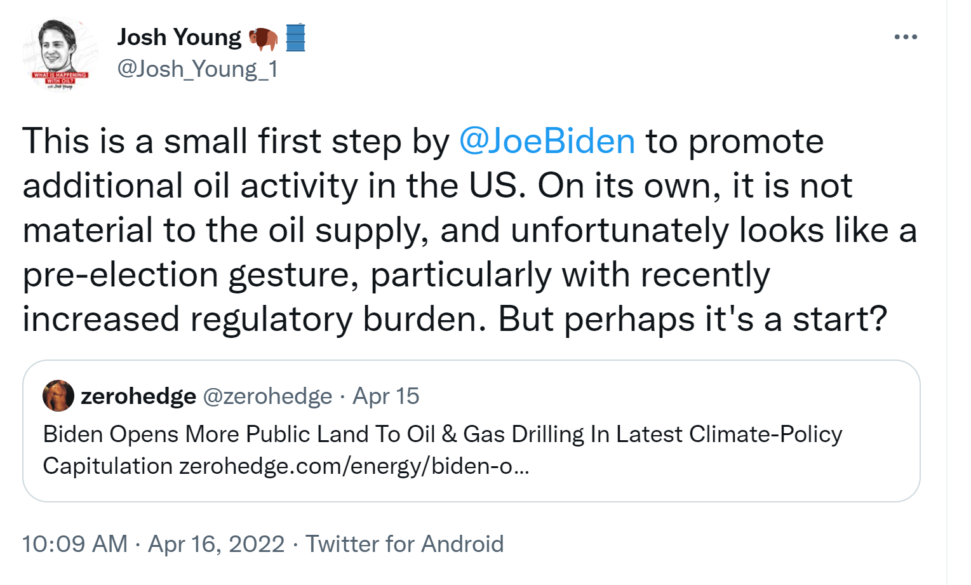Open the more options ellipsis menu
Image resolution: width=971 pixels, height=585 pixels.
coord(905,37)
